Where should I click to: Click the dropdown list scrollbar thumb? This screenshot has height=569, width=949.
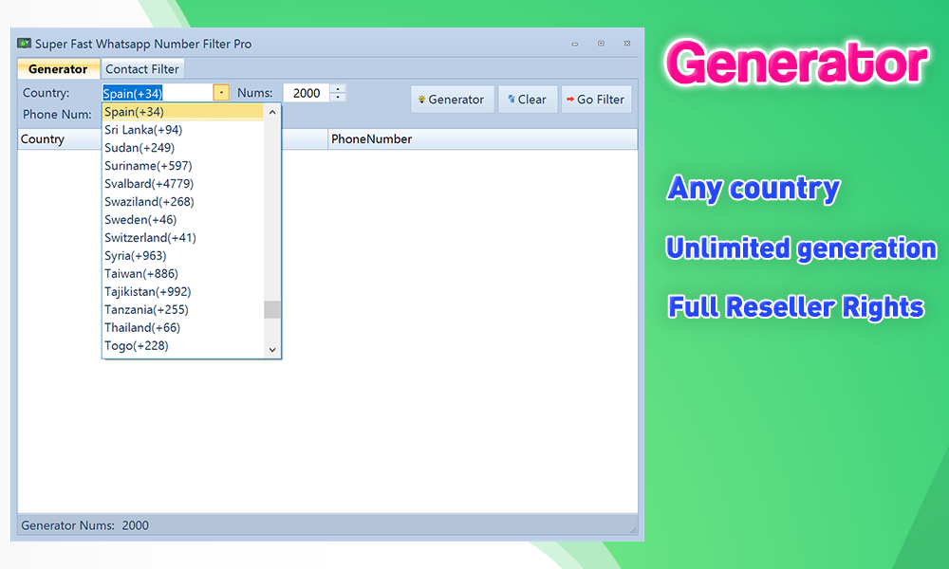(x=271, y=309)
